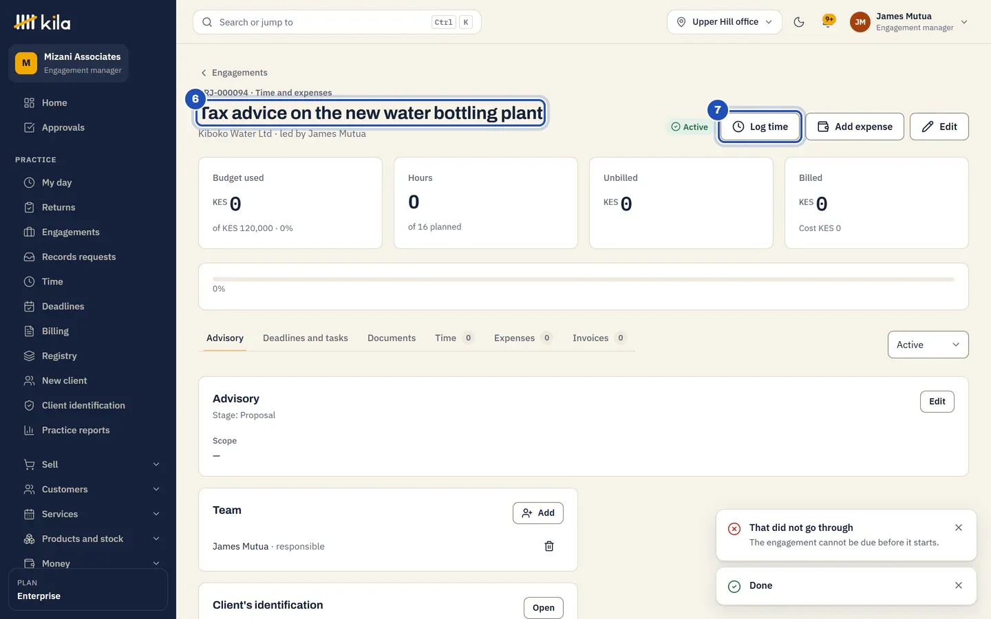The width and height of the screenshot is (991, 619).
Task: Open the Time tab with 0 count
Action: [x=454, y=338]
